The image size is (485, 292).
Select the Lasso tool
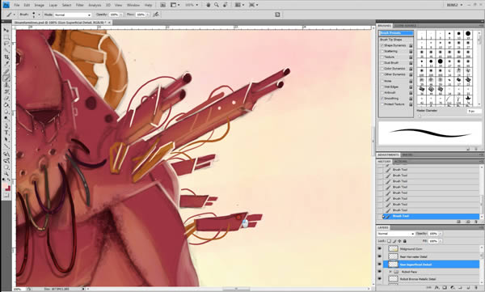pyautogui.click(x=6, y=44)
